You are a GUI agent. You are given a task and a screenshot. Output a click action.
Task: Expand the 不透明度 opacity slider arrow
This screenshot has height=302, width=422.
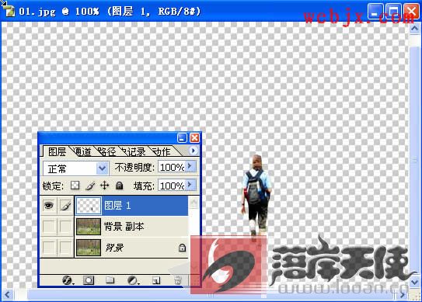click(190, 166)
